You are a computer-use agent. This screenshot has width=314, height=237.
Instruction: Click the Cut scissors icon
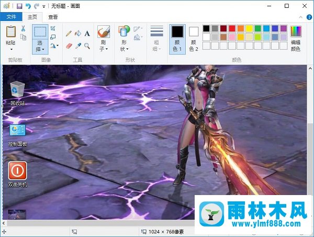[x=23, y=28]
